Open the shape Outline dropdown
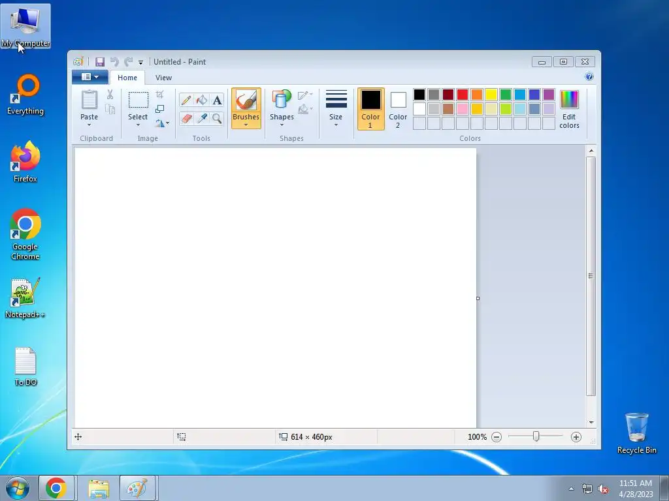Viewport: 669px width, 501px height. [x=305, y=95]
